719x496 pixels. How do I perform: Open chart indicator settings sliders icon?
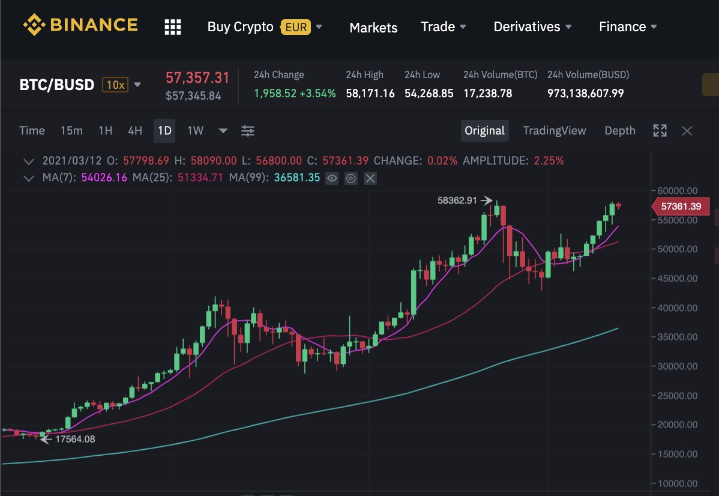(248, 131)
